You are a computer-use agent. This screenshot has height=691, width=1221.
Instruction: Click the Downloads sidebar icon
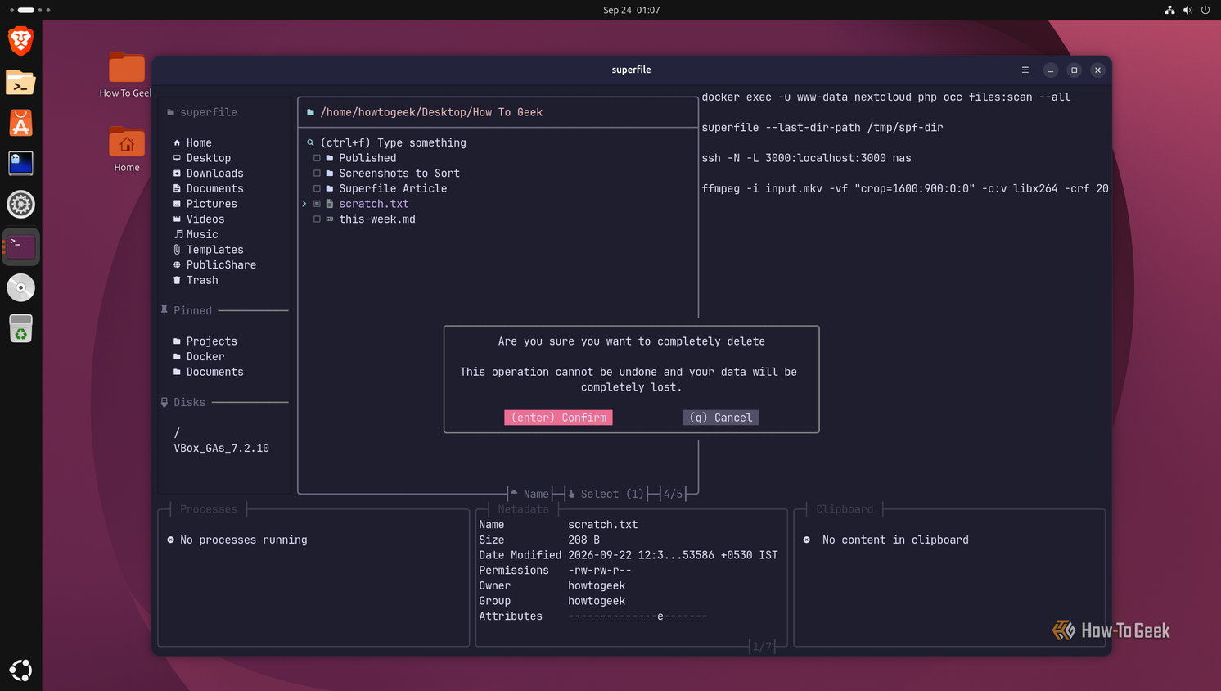pyautogui.click(x=177, y=174)
